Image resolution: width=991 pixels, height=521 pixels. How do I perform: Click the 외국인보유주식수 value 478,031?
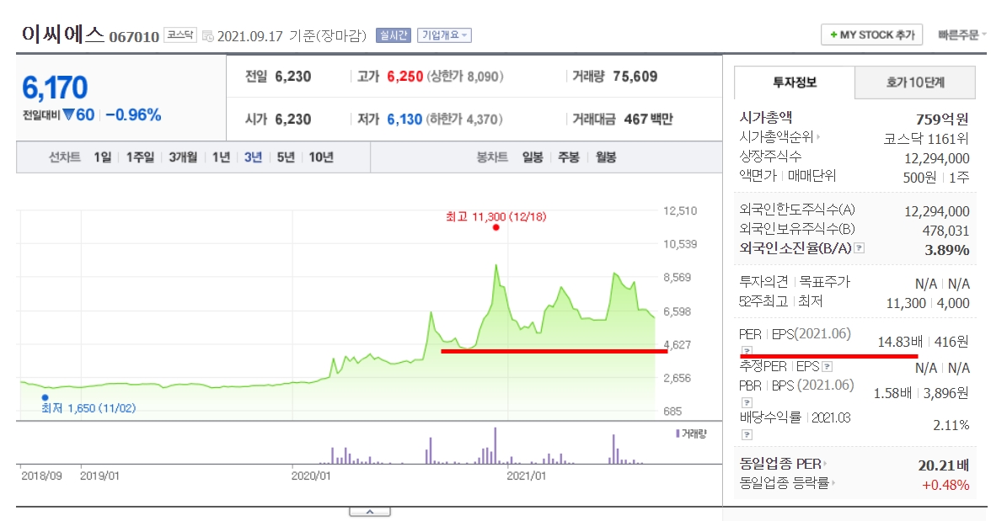click(x=945, y=231)
